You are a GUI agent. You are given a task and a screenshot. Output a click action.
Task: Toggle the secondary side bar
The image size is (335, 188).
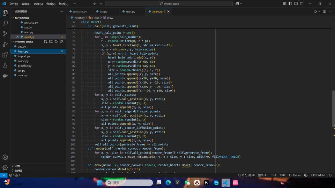tap(301, 3)
